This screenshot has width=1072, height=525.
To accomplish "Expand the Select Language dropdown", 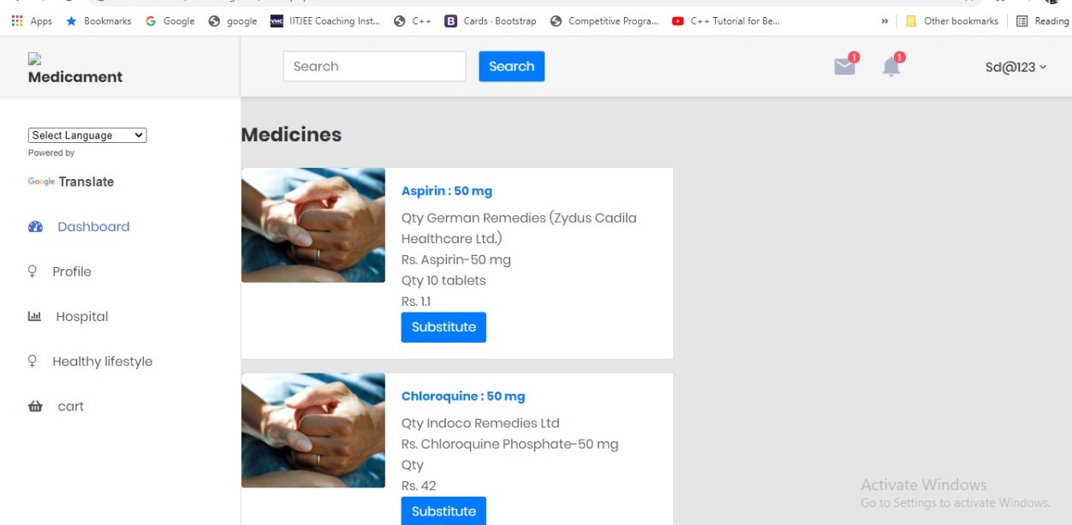I will pyautogui.click(x=87, y=135).
